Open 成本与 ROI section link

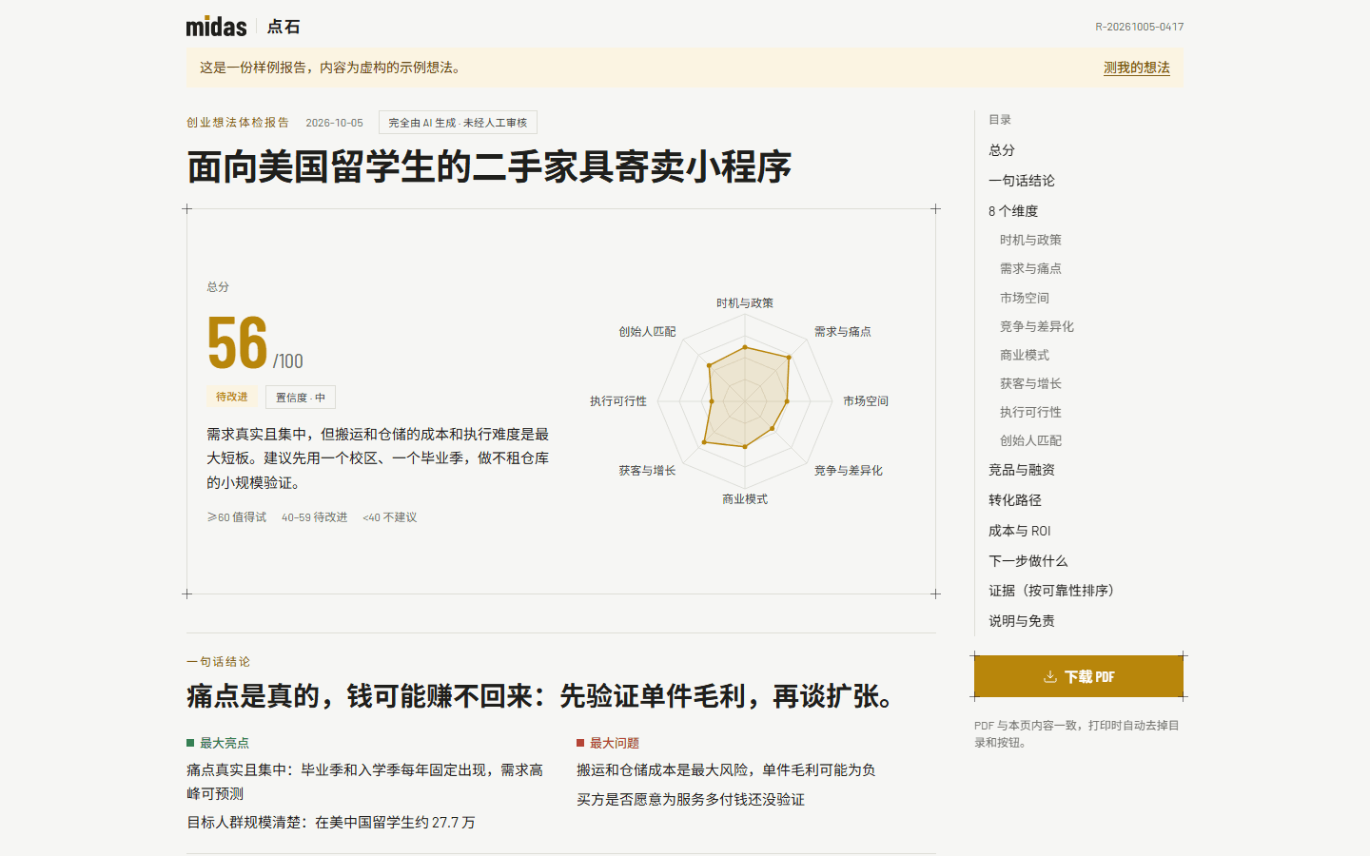[x=1020, y=531]
